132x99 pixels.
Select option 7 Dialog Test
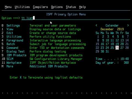point(16,51)
